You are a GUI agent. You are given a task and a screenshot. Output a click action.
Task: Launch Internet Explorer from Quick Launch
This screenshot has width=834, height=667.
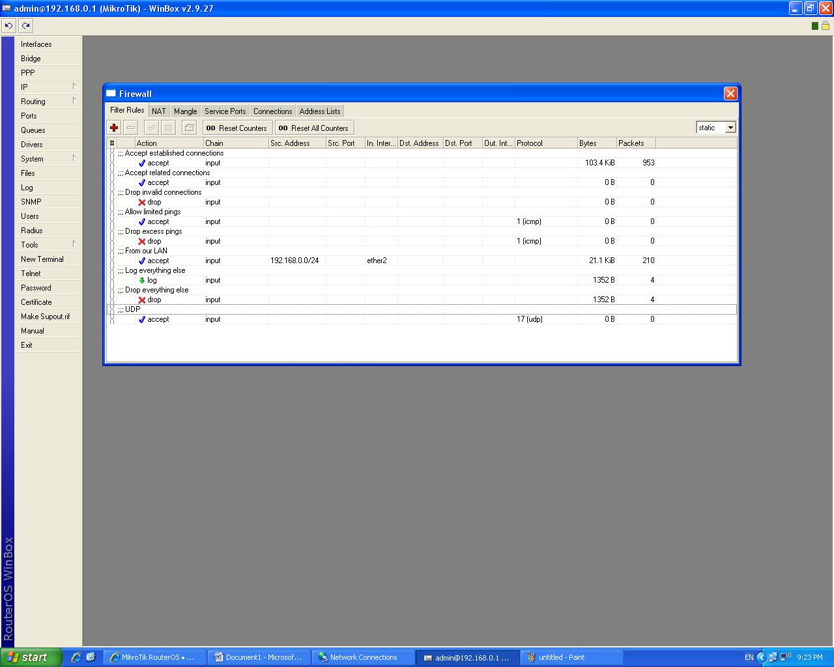point(76,657)
